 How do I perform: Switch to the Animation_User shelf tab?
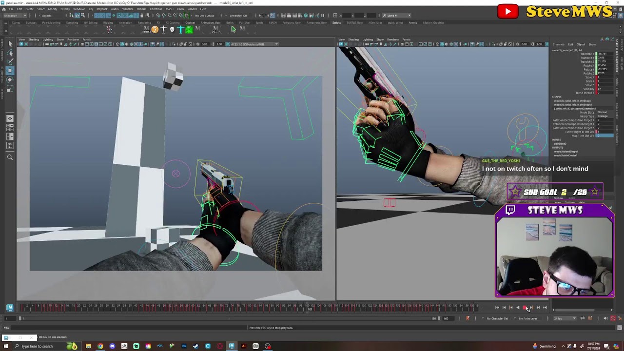[x=211, y=22]
